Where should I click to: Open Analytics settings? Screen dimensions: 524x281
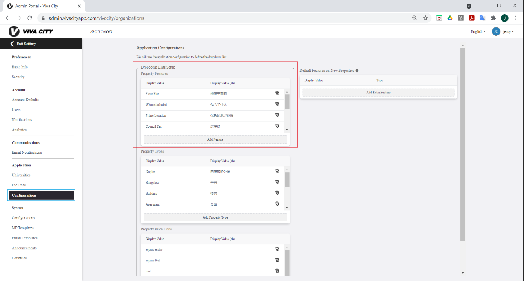tap(19, 130)
